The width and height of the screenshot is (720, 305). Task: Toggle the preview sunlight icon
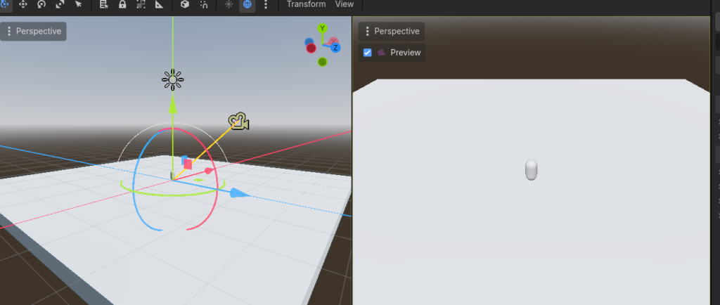[x=229, y=4]
